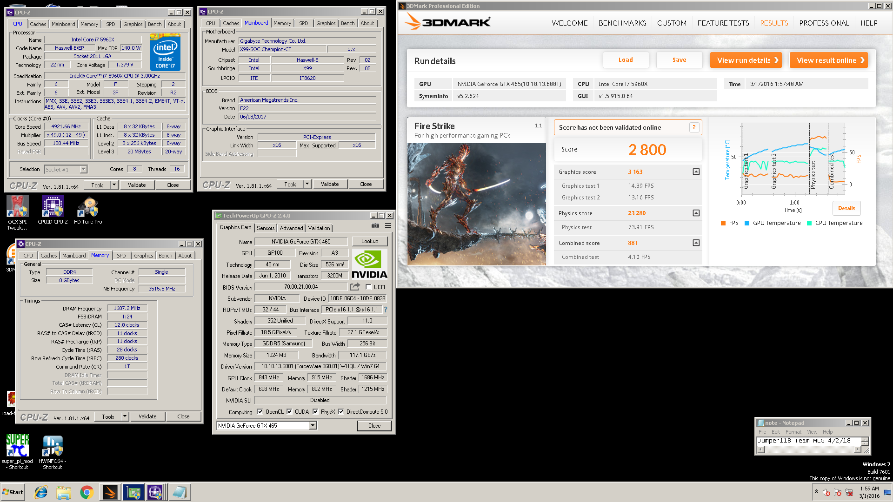Click the Start button
This screenshot has height=502, width=893.
[13, 492]
